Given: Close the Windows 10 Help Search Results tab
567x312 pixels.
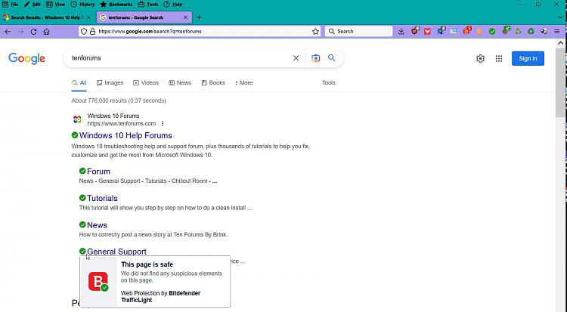Looking at the screenshot, I should coord(88,17).
